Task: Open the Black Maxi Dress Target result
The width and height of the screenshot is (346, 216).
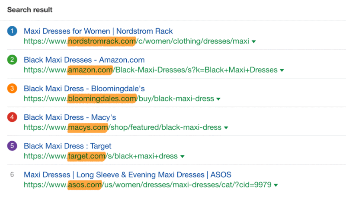Action: click(x=67, y=146)
